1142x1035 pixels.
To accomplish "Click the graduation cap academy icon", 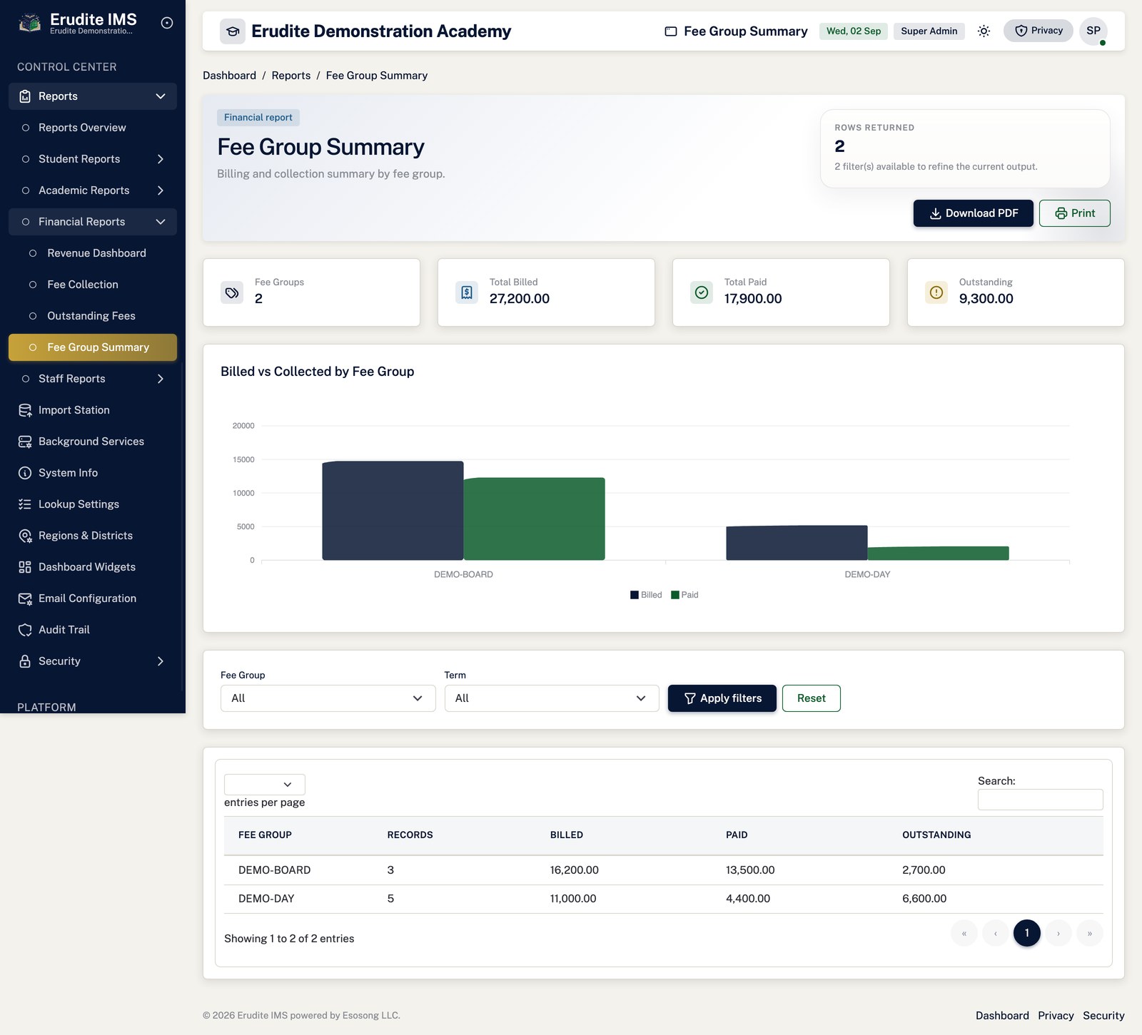I will point(233,31).
